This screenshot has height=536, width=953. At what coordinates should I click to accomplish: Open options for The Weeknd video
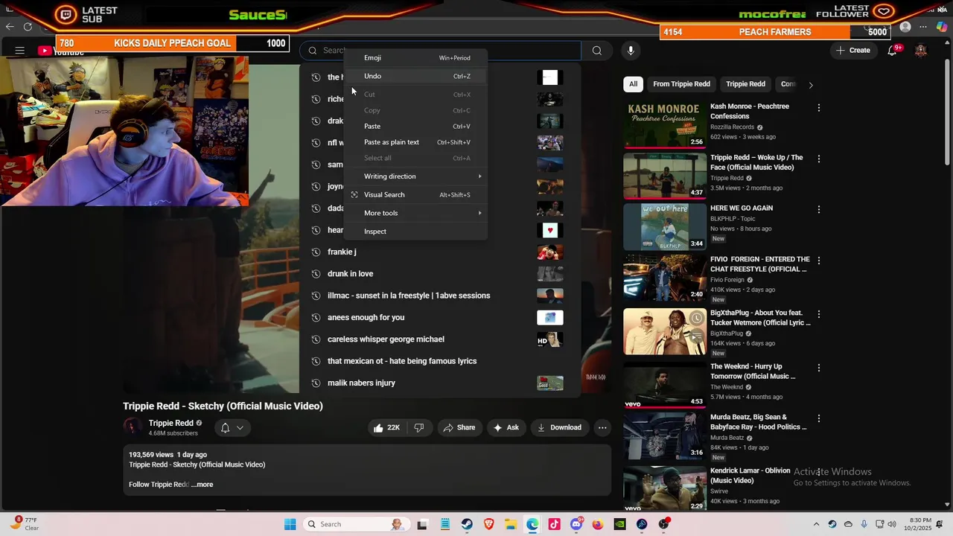pos(818,368)
